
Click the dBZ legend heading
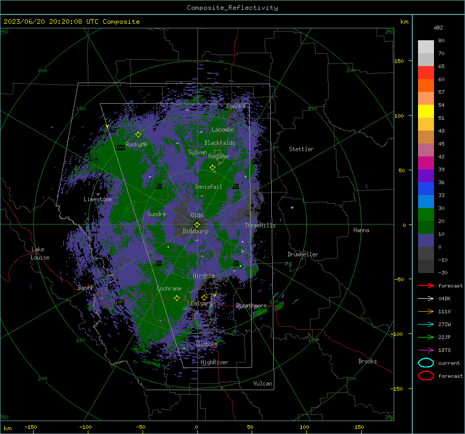[x=438, y=27]
